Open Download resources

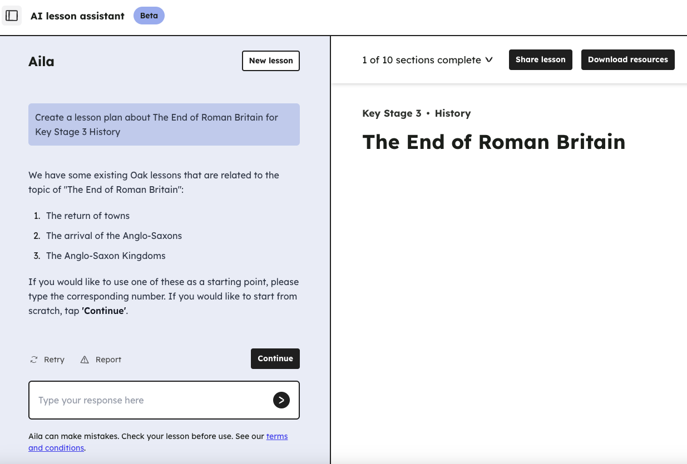pyautogui.click(x=627, y=60)
